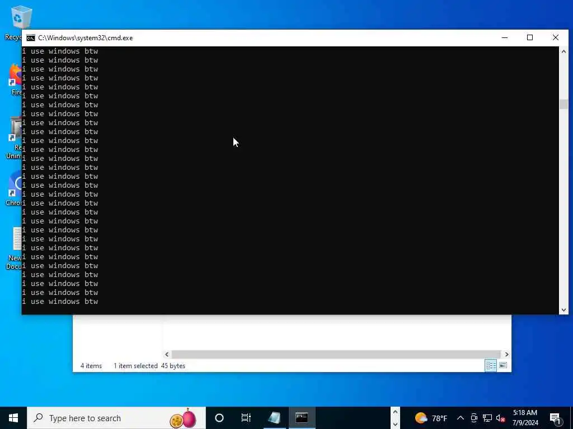Click the Explorer horizontal scrollbar right arrow
The image size is (573, 429).
506,354
